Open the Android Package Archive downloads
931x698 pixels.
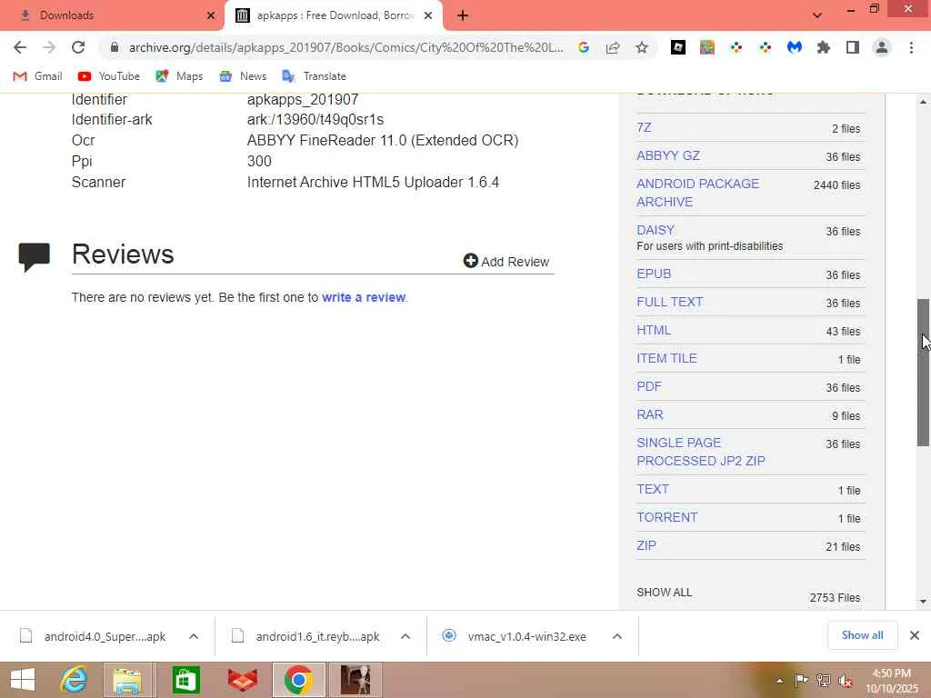697,193
